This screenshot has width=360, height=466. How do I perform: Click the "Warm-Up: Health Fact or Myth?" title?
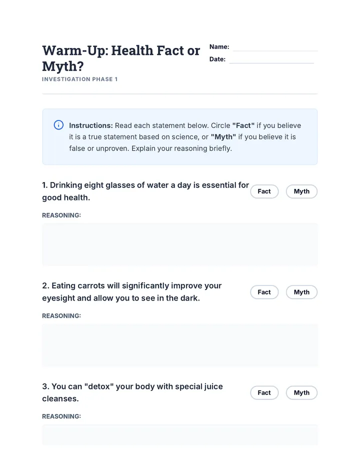click(121, 58)
